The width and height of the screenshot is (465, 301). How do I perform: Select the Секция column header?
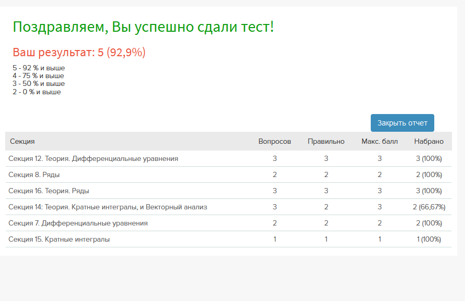pos(22,142)
